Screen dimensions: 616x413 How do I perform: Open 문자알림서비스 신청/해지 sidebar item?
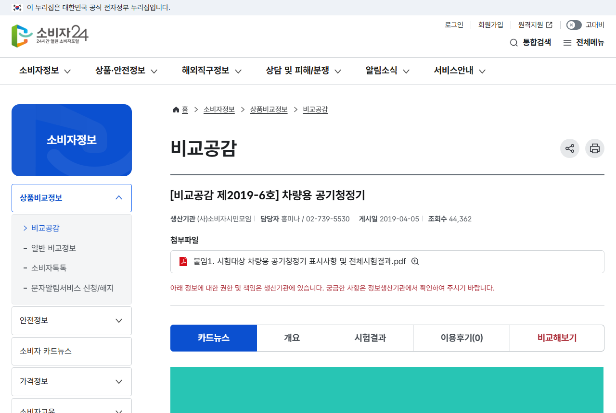pyautogui.click(x=72, y=288)
